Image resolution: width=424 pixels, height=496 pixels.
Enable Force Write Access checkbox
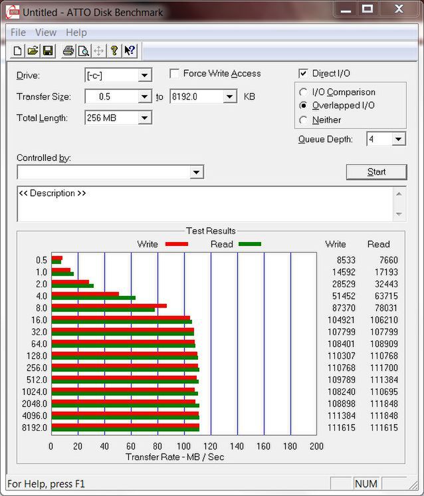(175, 73)
